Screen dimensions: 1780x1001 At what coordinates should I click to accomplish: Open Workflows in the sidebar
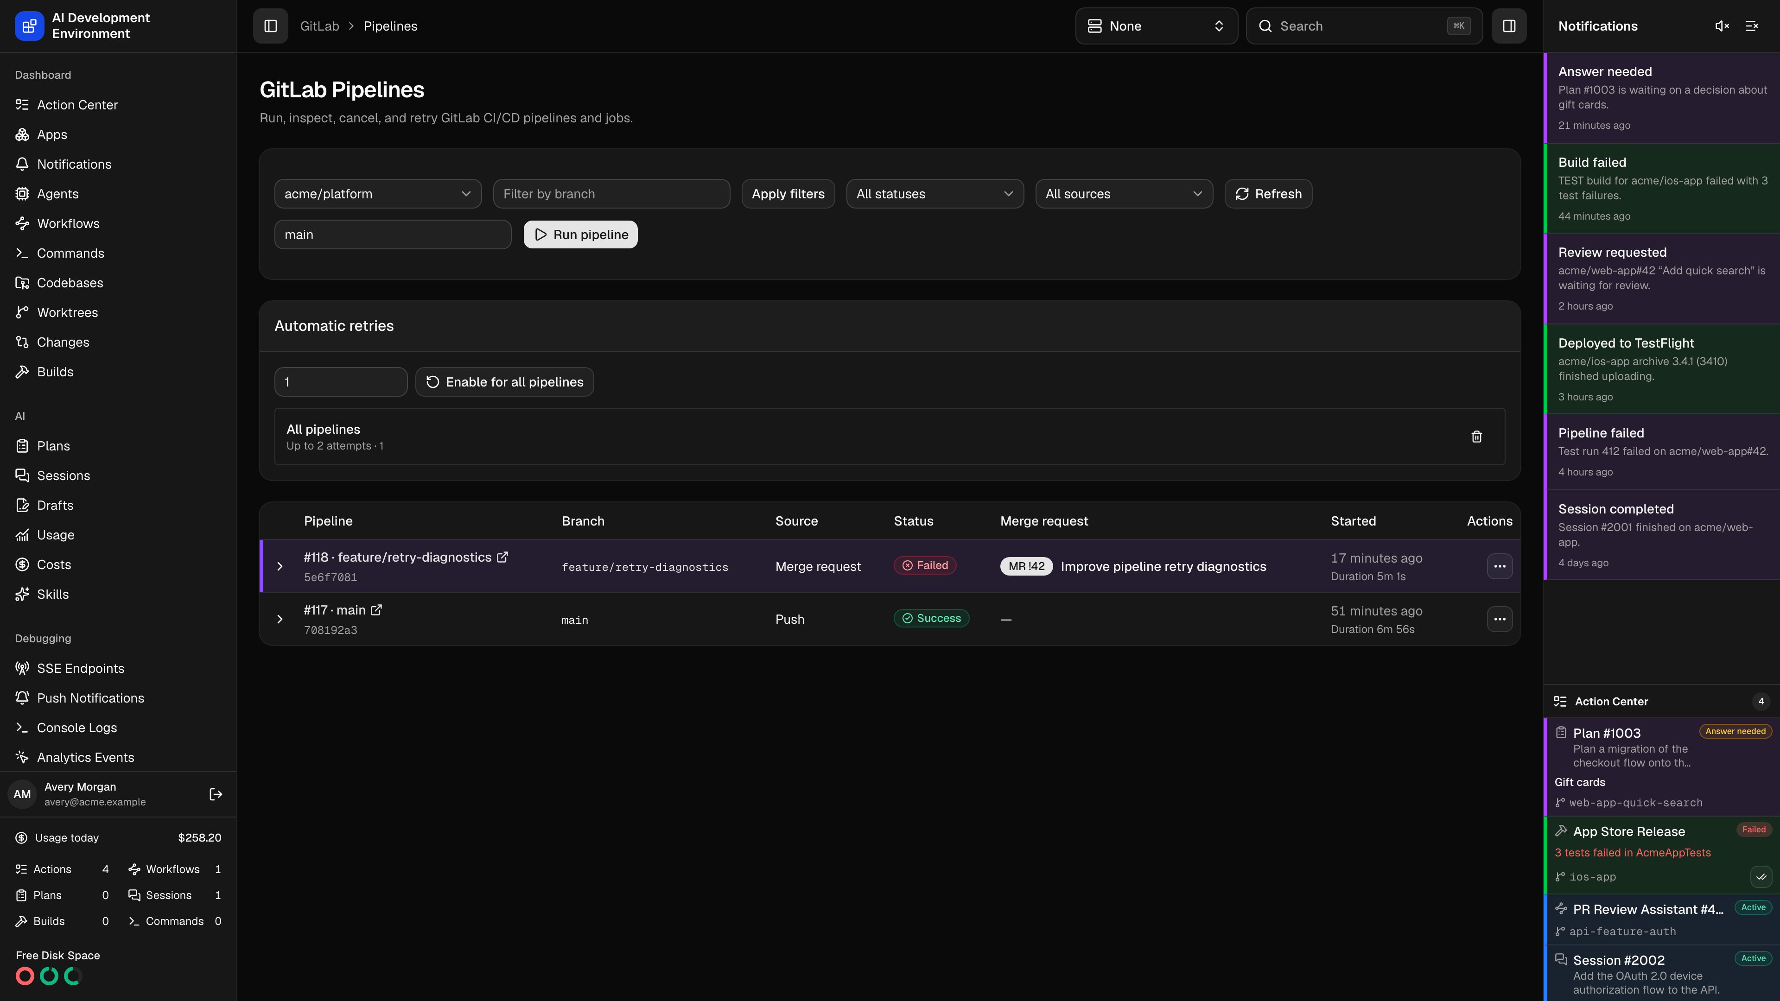(x=118, y=223)
